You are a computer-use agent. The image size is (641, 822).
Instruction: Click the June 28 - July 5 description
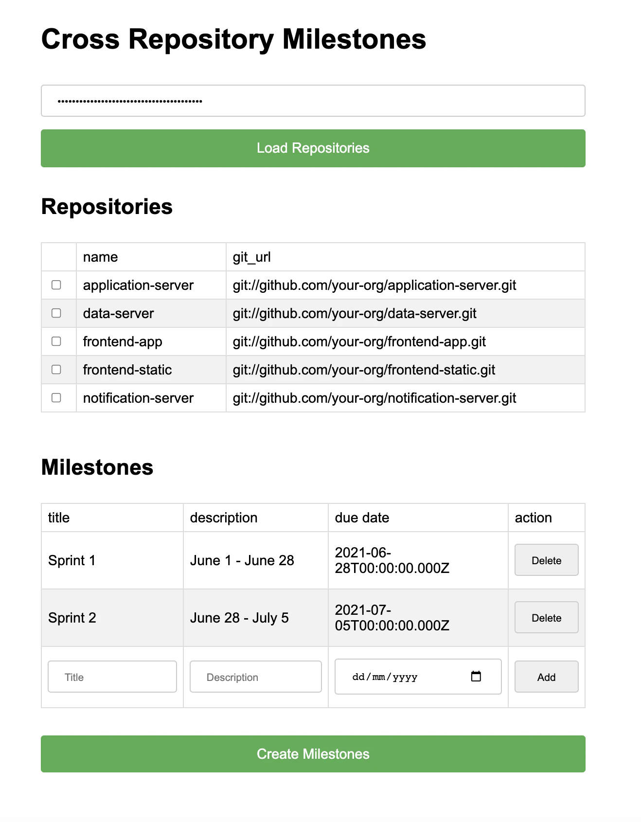(239, 618)
